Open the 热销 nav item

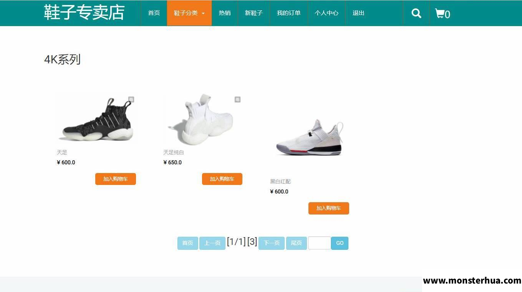coord(225,13)
